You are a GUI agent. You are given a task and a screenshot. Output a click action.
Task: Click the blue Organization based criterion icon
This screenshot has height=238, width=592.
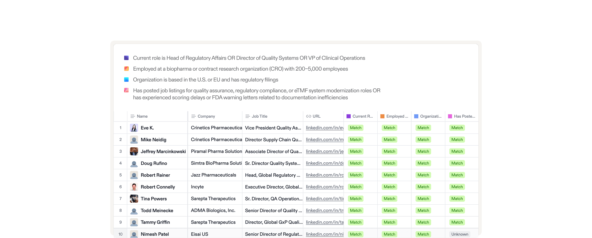coord(126,80)
